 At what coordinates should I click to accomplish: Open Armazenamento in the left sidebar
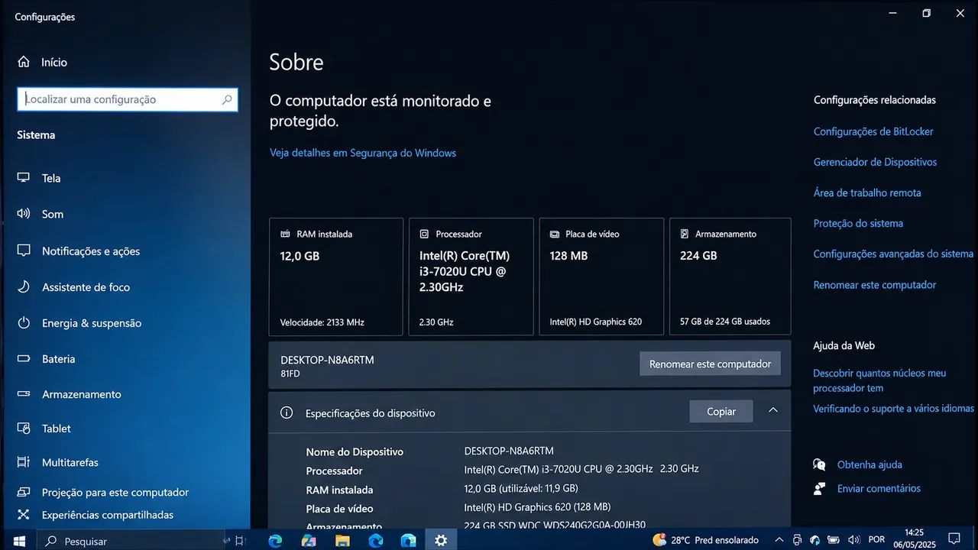[x=69, y=394]
